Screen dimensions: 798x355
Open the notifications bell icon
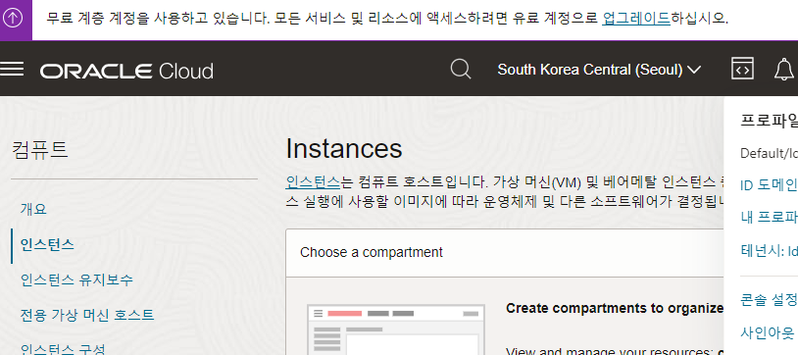tap(783, 69)
